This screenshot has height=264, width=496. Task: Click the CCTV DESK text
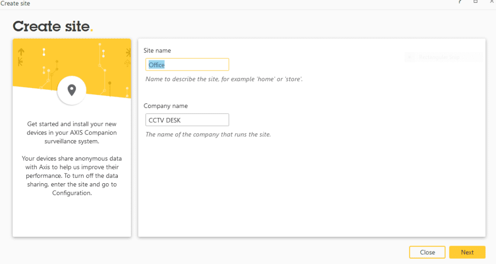[164, 120]
